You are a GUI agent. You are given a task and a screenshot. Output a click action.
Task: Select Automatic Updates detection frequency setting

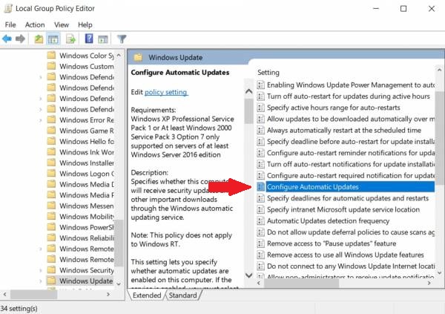click(323, 220)
